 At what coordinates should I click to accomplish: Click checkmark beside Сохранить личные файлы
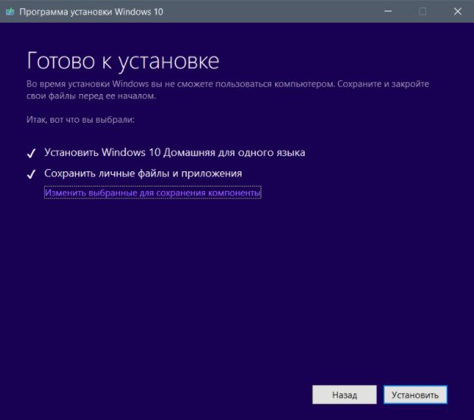[x=31, y=174]
